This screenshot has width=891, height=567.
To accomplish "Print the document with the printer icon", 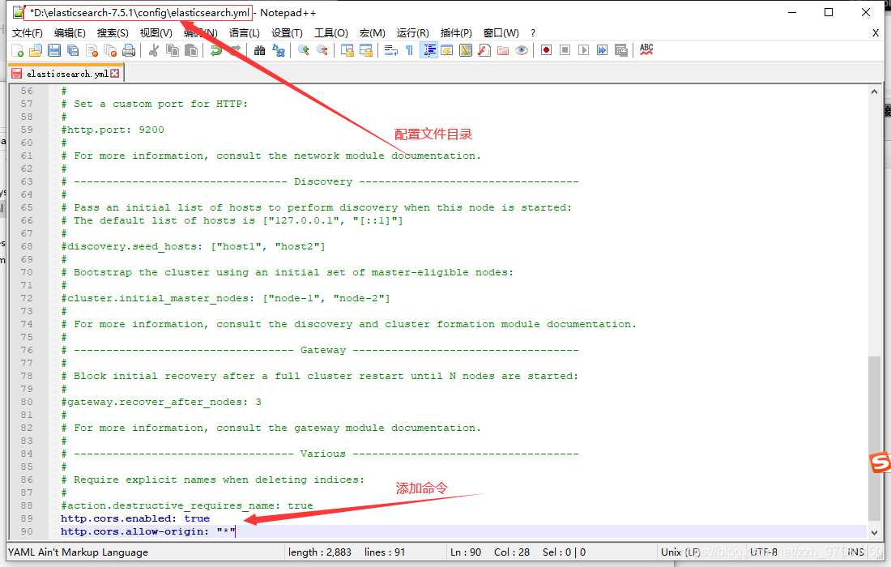I will click(130, 50).
